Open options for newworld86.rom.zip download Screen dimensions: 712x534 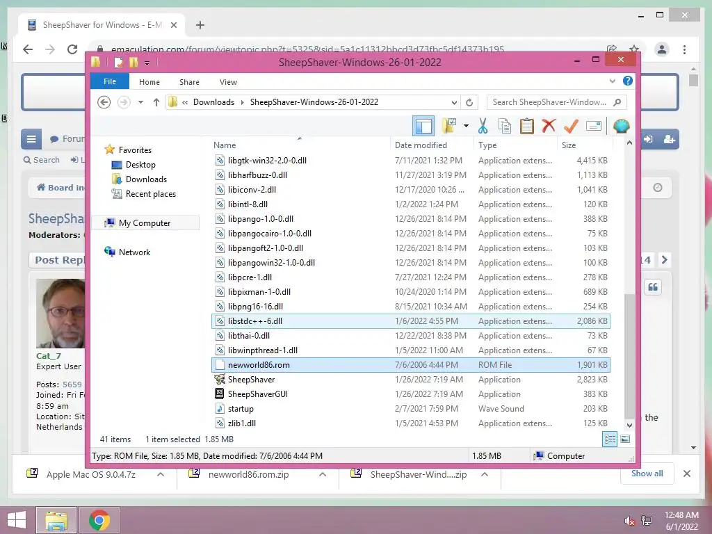323,474
